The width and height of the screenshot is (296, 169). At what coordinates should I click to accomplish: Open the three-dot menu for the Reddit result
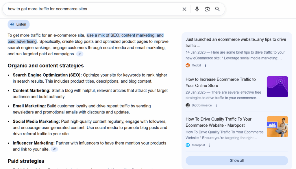click(205, 65)
